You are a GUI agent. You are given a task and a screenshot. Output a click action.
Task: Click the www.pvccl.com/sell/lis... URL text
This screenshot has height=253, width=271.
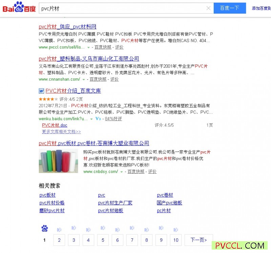coord(62,47)
